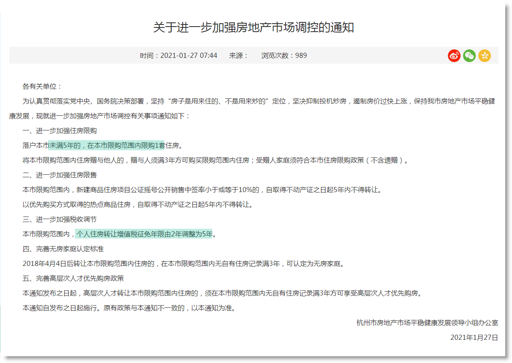This screenshot has height=363, width=512.
Task: Click the 来源 label
Action: [x=239, y=55]
